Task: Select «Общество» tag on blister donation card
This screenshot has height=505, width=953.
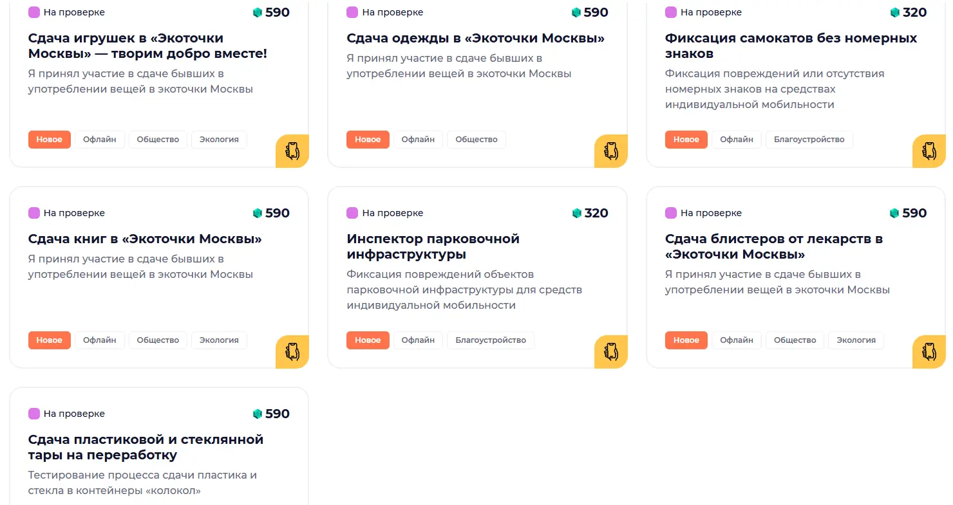Action: (795, 340)
